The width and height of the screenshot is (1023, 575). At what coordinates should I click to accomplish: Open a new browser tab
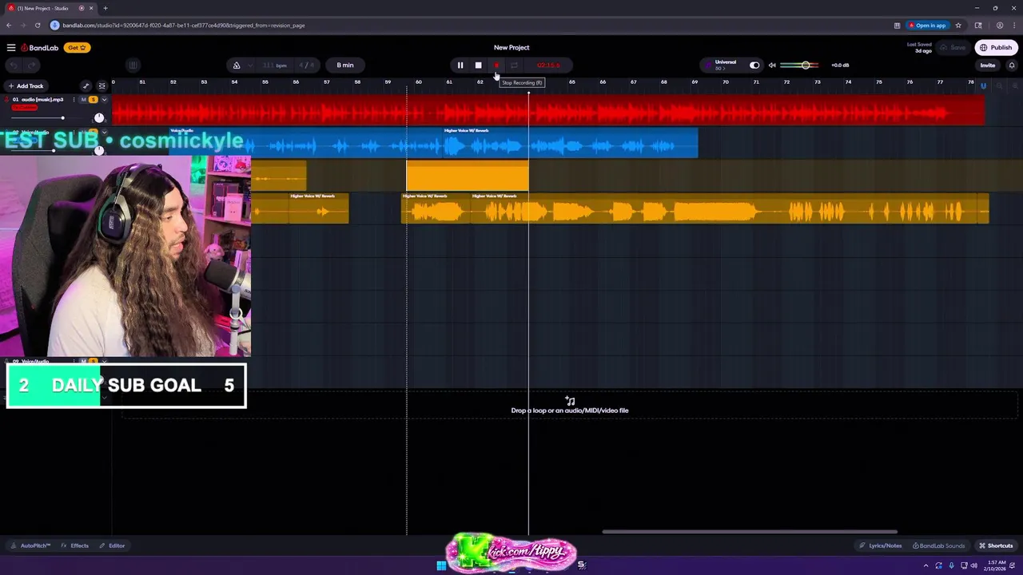[x=105, y=8]
